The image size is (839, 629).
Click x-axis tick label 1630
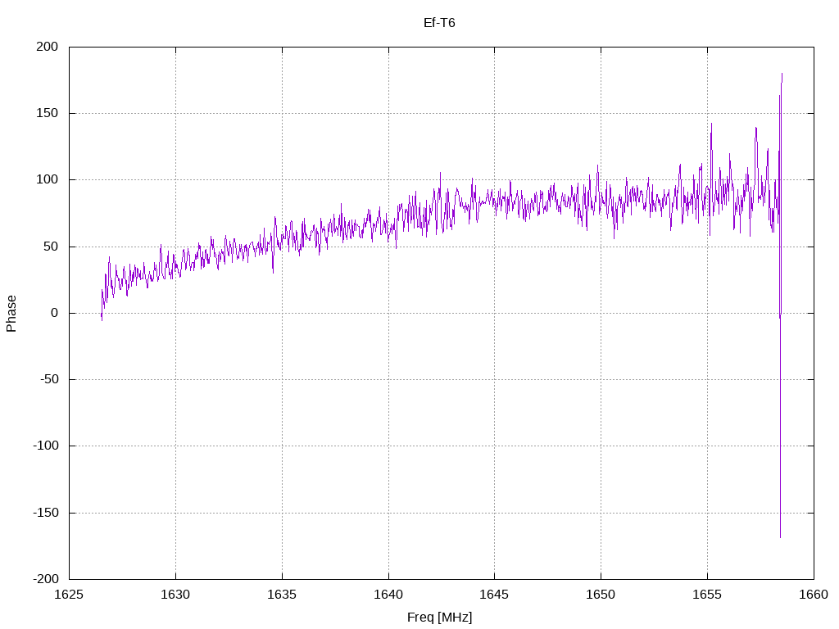click(175, 595)
